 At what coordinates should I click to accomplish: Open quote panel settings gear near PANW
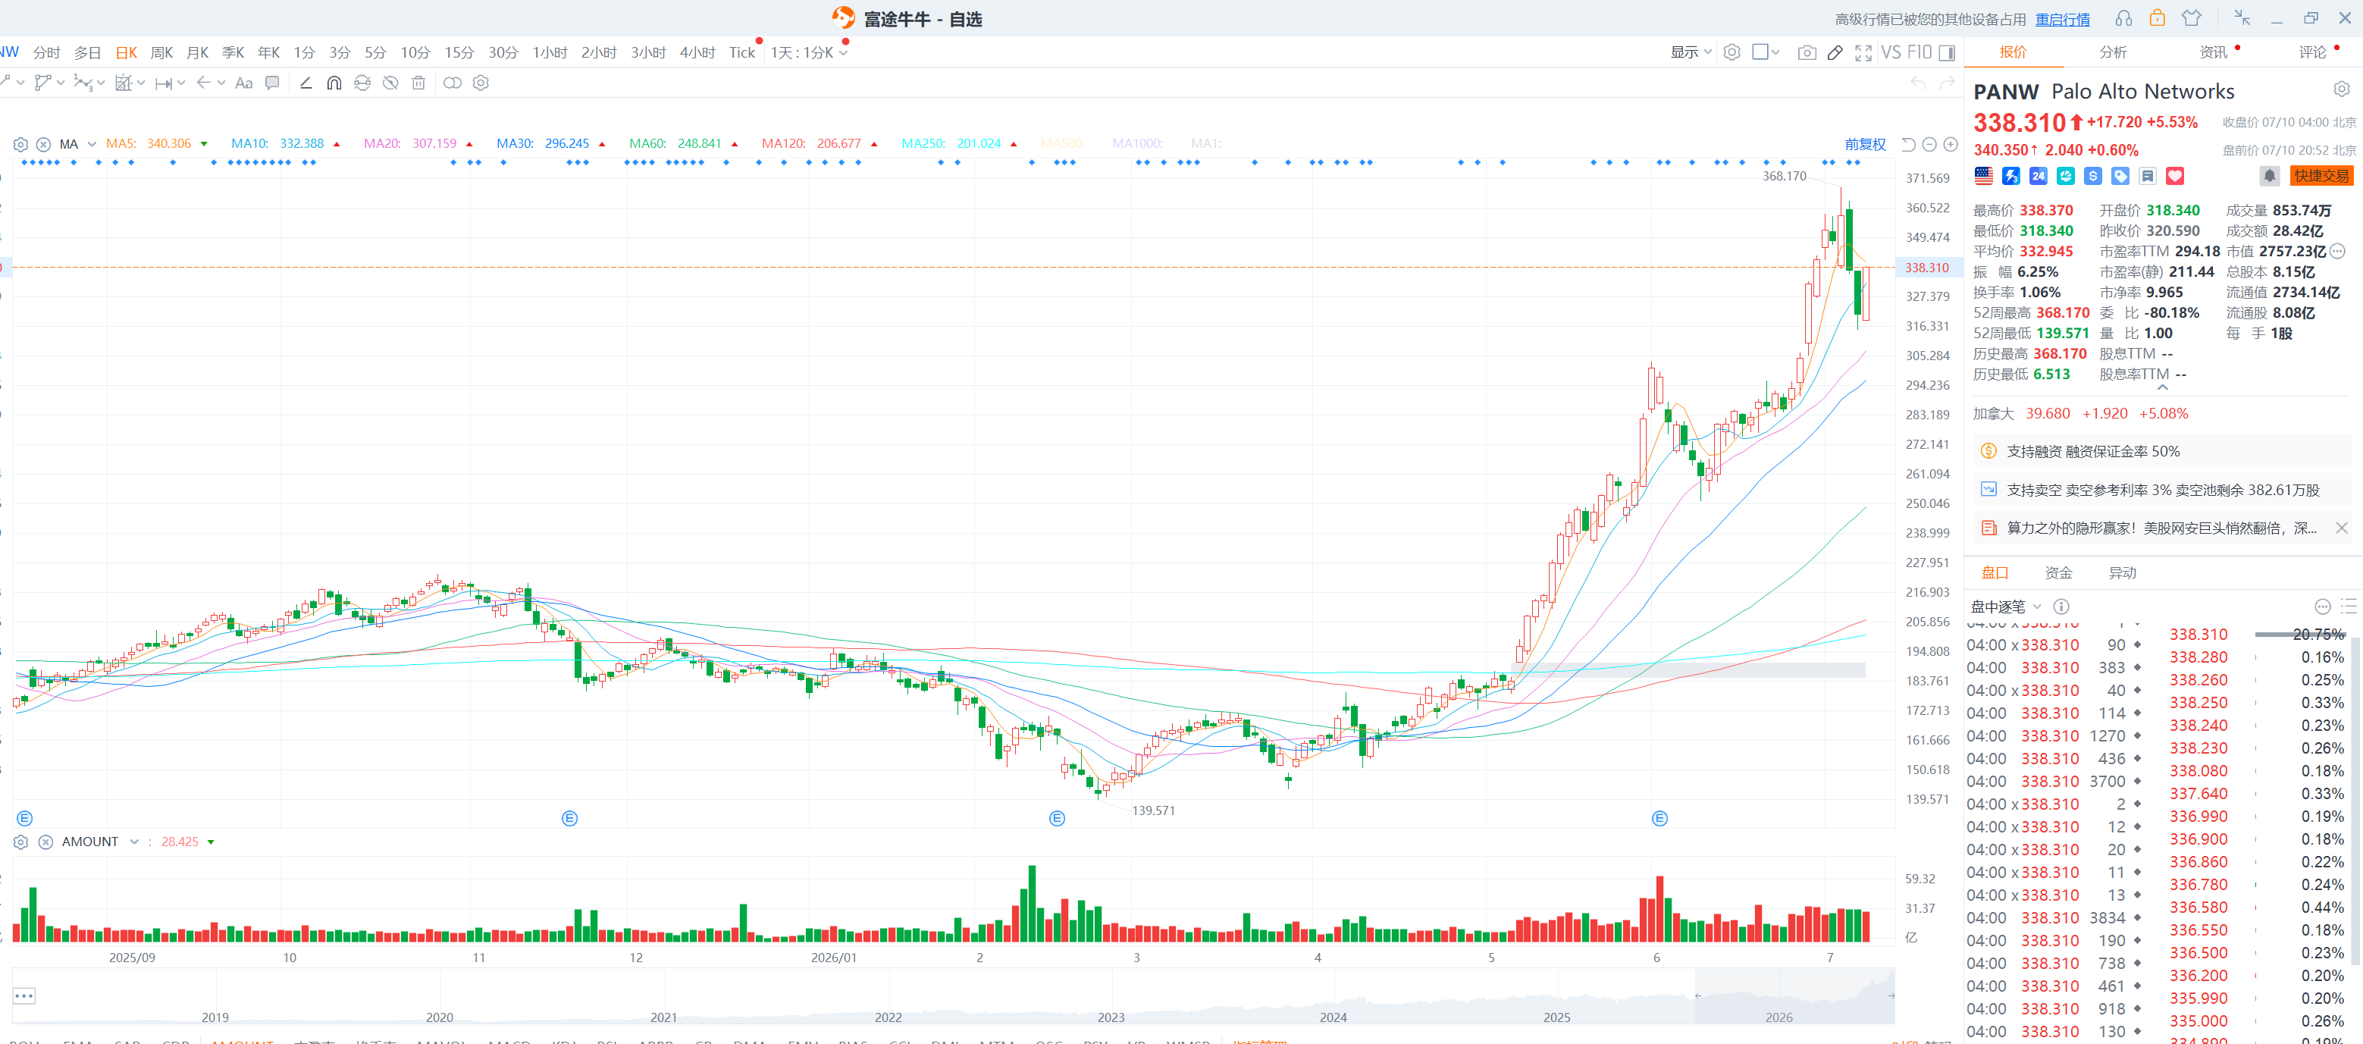pyautogui.click(x=2342, y=89)
